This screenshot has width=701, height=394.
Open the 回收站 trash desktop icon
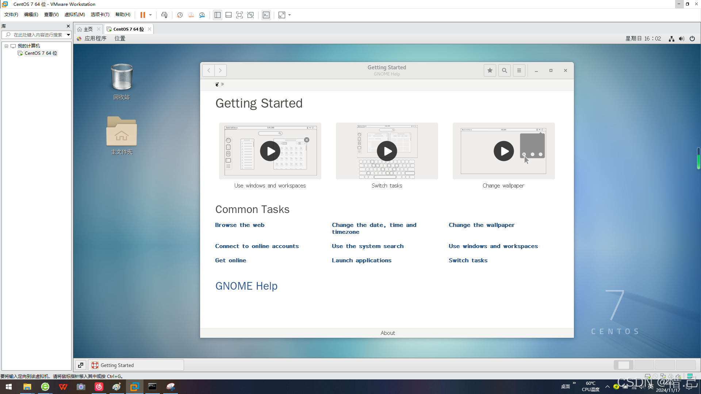coord(122,82)
